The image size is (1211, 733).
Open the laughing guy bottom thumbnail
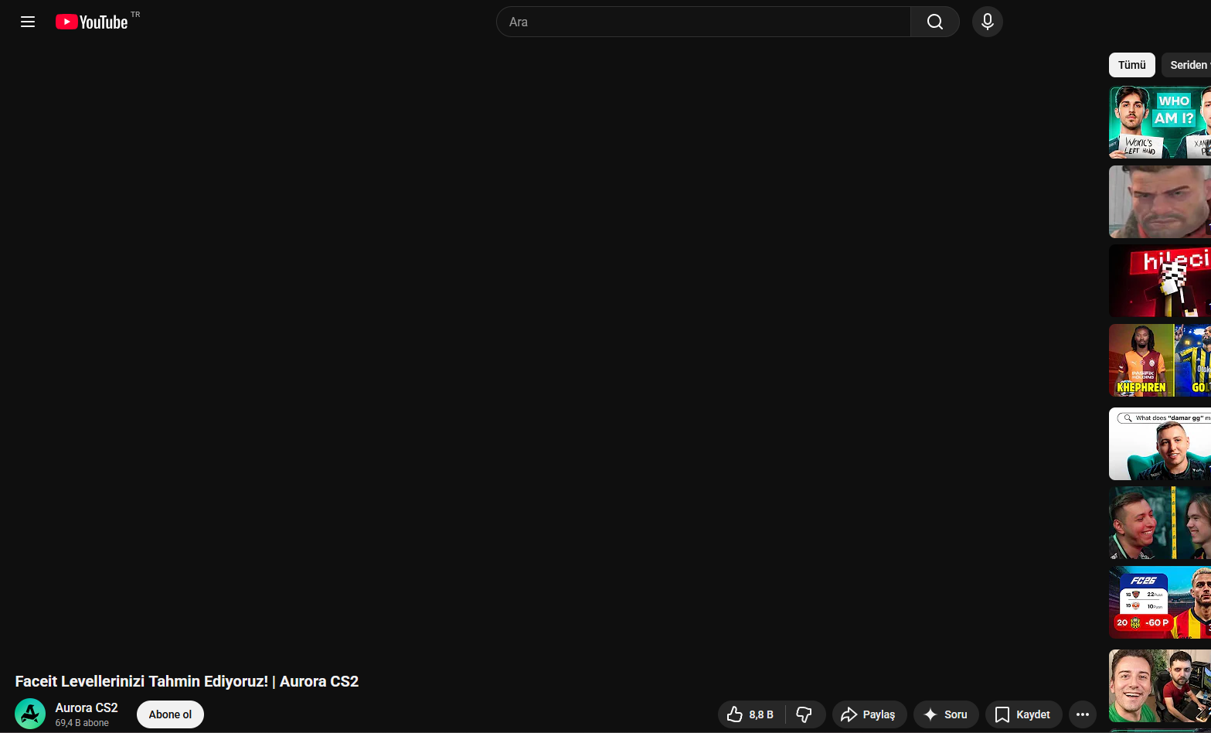pyautogui.click(x=1160, y=686)
